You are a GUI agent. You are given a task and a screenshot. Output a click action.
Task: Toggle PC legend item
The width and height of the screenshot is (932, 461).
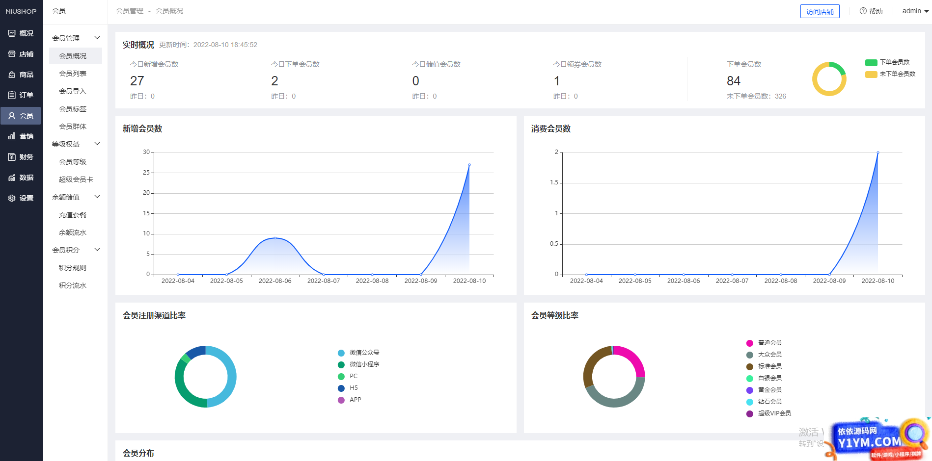(348, 376)
